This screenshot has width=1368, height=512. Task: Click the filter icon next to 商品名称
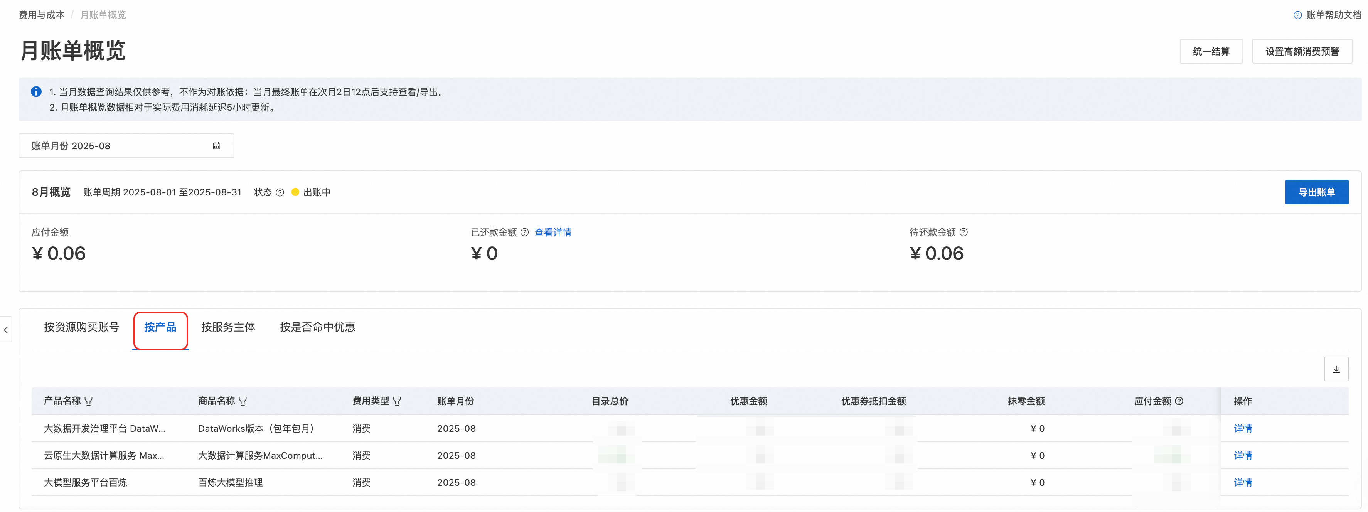point(243,401)
